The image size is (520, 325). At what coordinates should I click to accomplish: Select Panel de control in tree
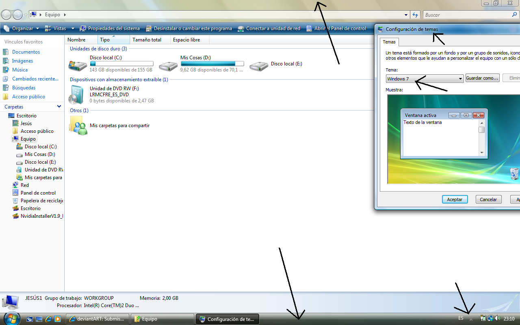pos(38,193)
